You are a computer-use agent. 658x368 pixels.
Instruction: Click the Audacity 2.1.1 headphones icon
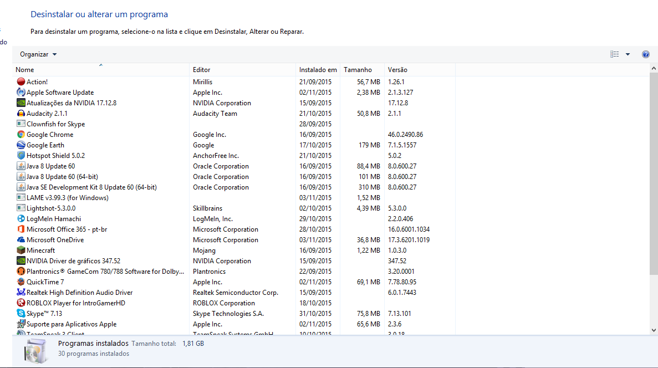(21, 113)
